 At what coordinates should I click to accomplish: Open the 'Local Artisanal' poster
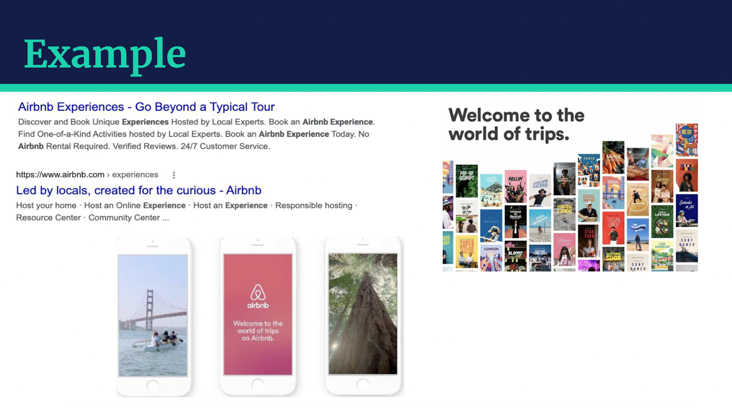click(x=565, y=179)
